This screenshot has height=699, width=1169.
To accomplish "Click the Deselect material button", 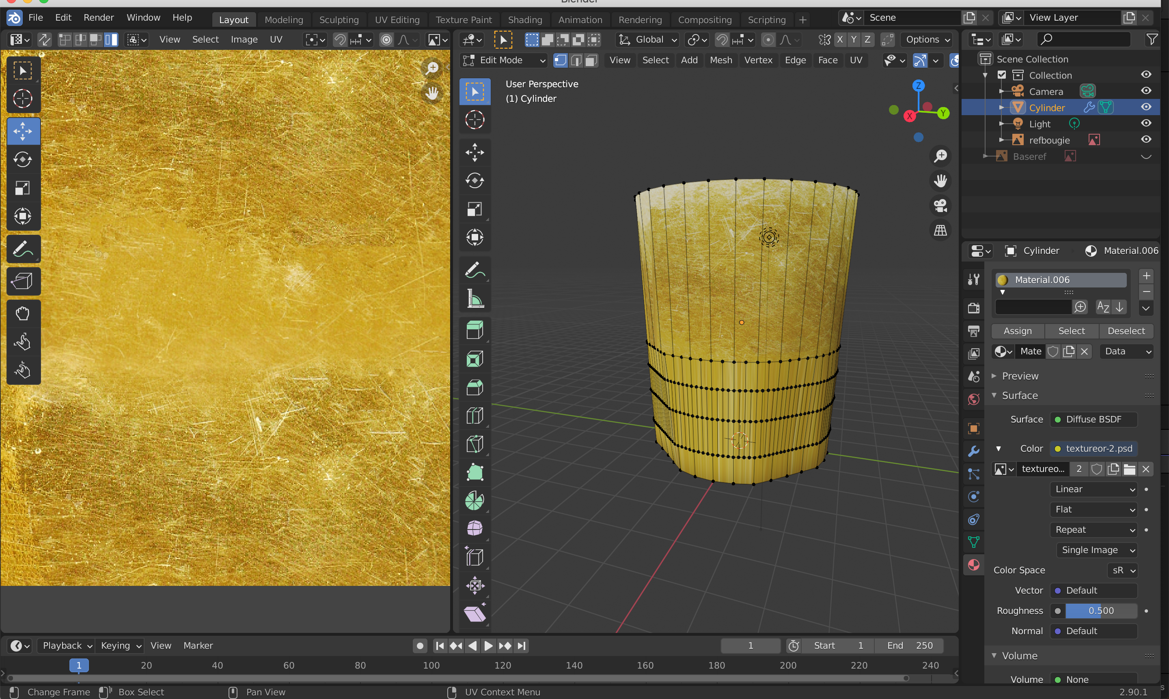I will (x=1126, y=331).
